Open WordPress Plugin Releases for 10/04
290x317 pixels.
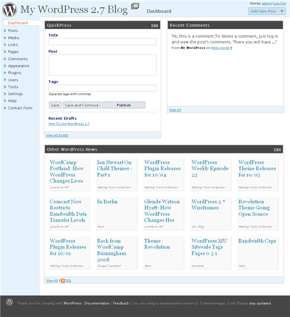[x=162, y=169]
